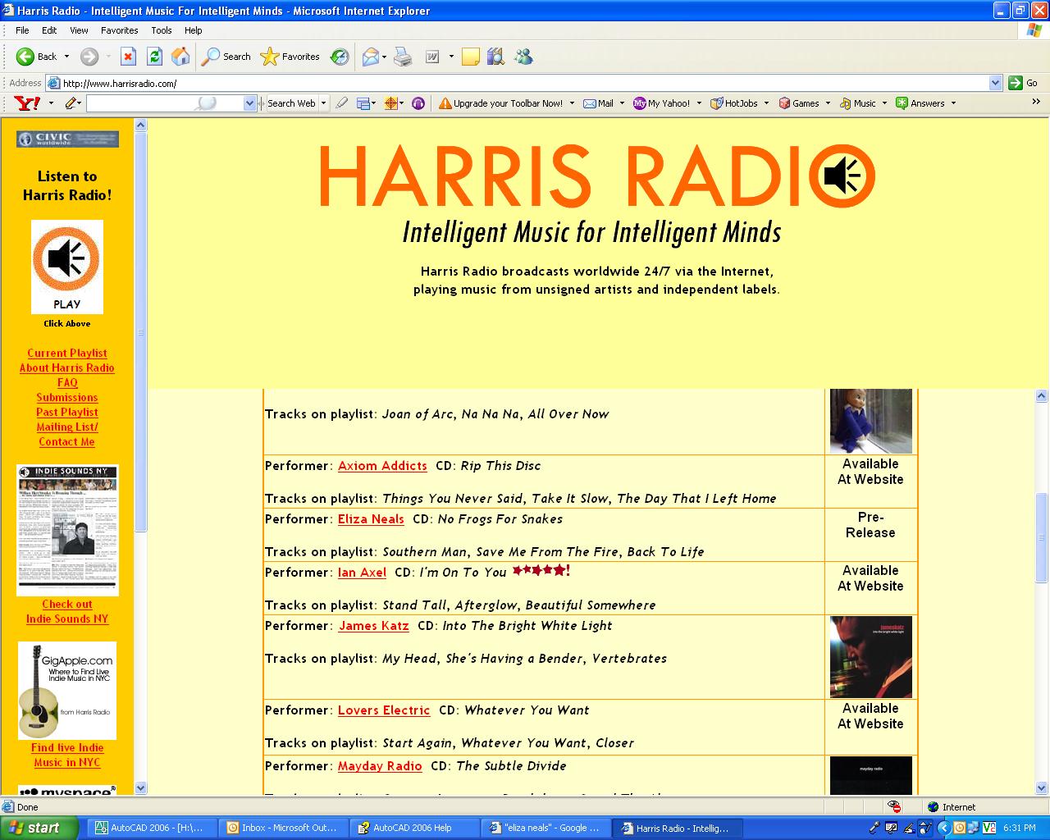Image resolution: width=1050 pixels, height=840 pixels.
Task: Open the Favorites menu
Action: [x=120, y=30]
